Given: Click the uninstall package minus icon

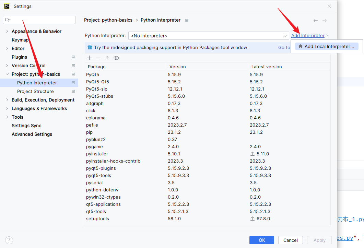Looking at the screenshot, I should (x=98, y=58).
